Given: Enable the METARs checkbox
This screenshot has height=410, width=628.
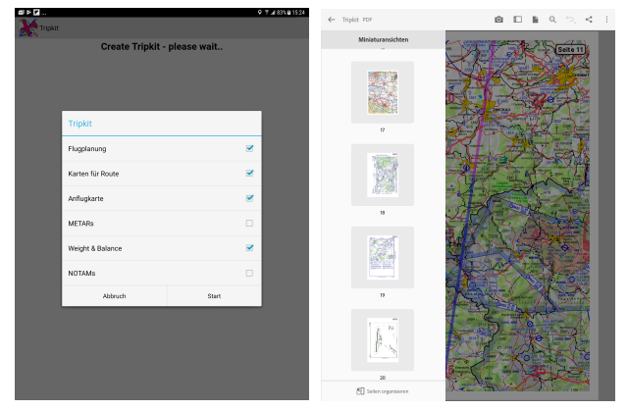Looking at the screenshot, I should [249, 223].
